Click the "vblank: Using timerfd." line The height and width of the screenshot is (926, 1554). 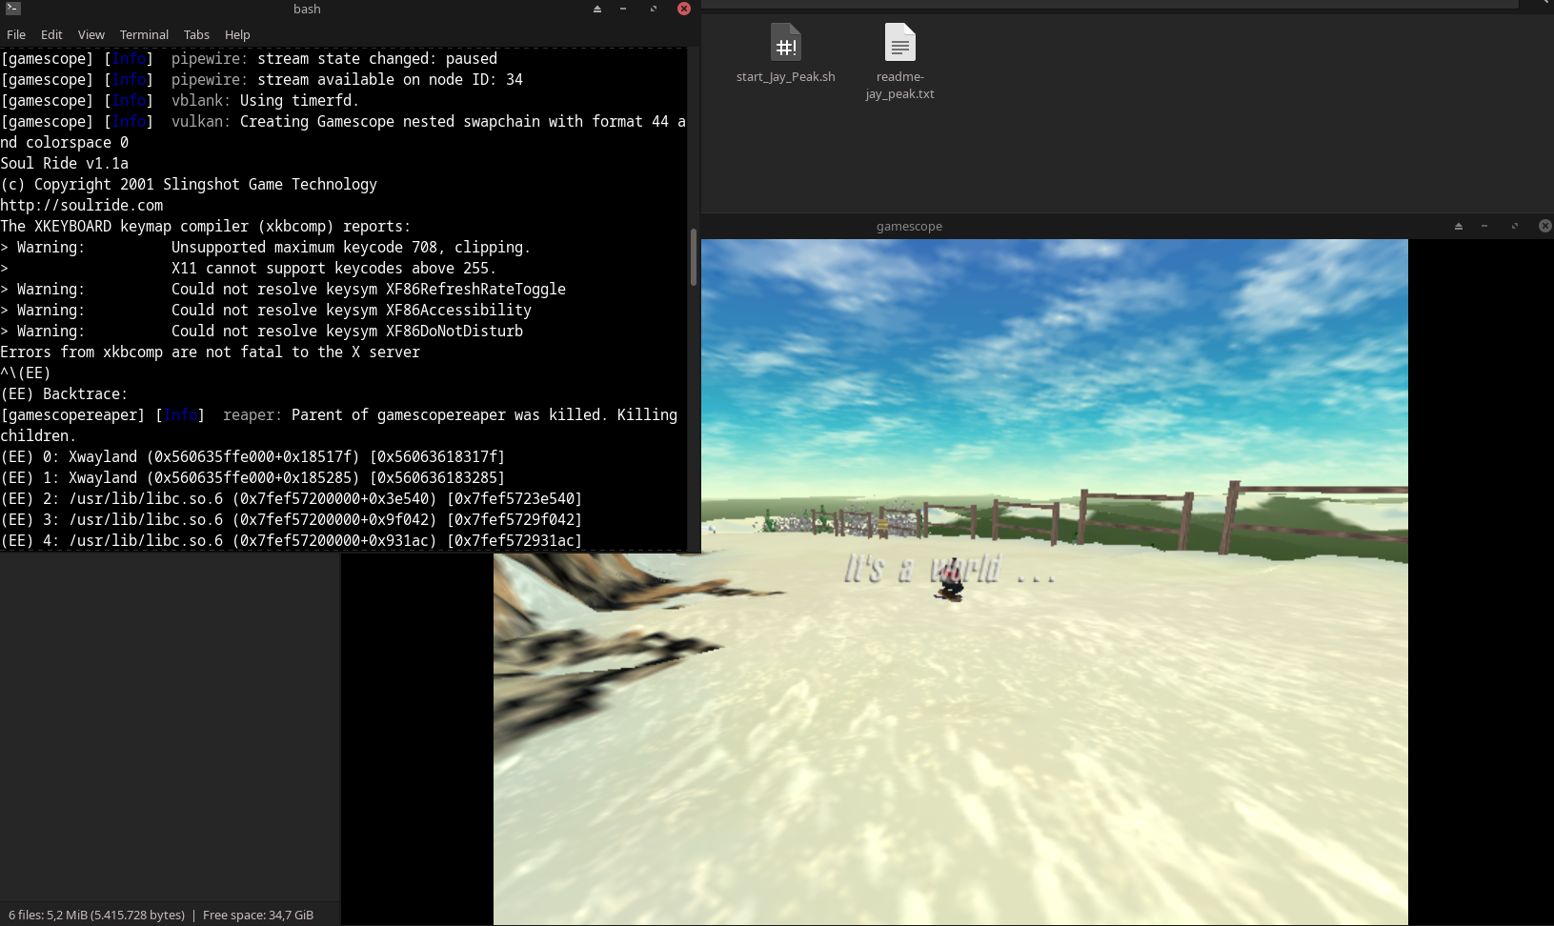pyautogui.click(x=180, y=100)
